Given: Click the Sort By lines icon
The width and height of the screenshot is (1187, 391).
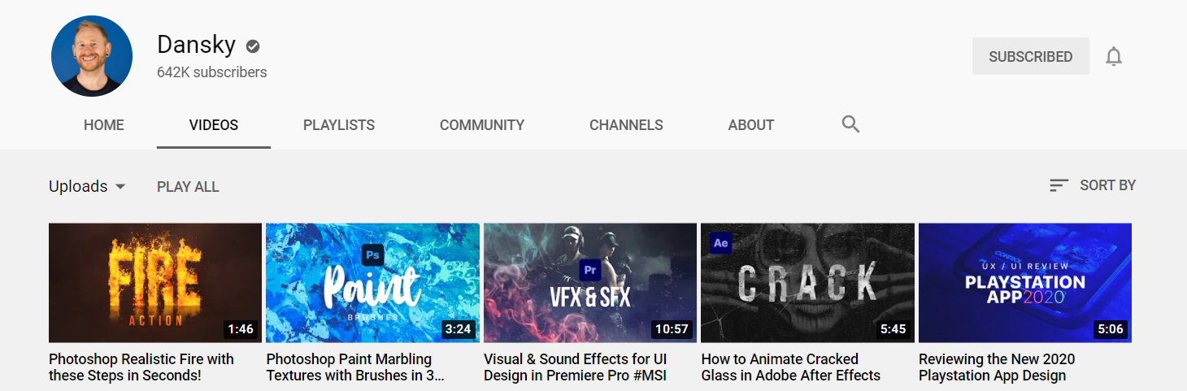Looking at the screenshot, I should (x=1059, y=185).
